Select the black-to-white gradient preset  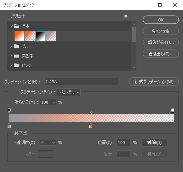click(x=41, y=36)
